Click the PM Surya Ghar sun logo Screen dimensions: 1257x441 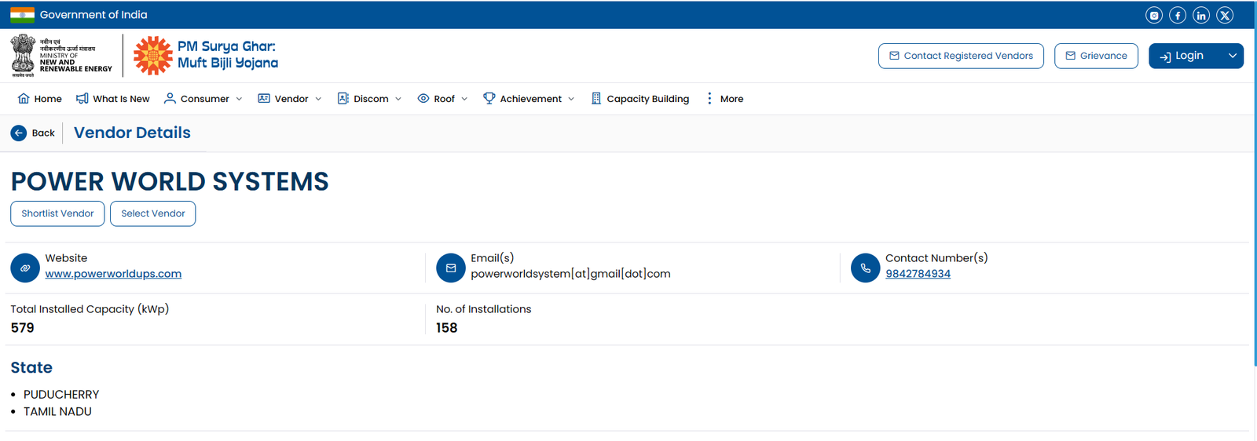pyautogui.click(x=152, y=55)
